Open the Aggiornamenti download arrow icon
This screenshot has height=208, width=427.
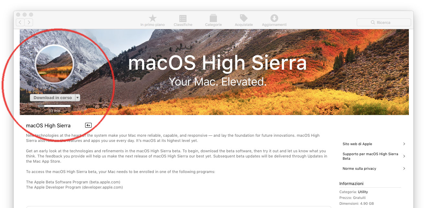[274, 18]
